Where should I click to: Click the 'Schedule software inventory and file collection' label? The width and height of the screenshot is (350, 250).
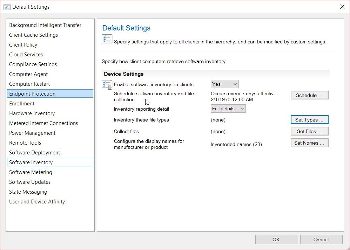click(154, 97)
